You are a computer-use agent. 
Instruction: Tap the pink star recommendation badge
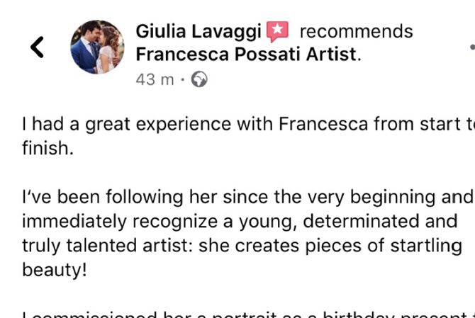pos(277,31)
